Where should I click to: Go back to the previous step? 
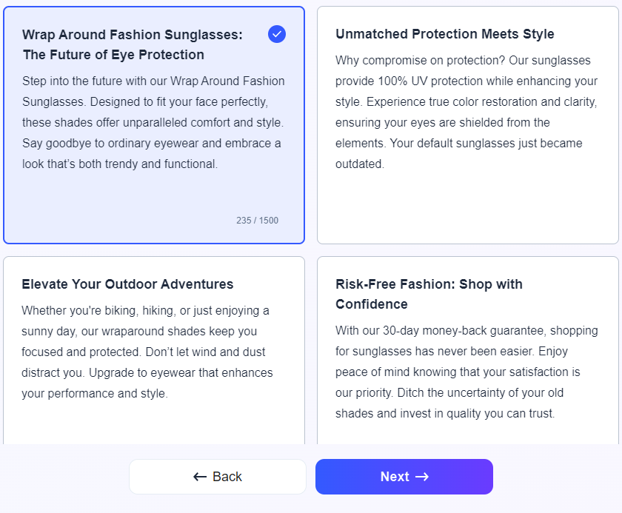point(218,477)
